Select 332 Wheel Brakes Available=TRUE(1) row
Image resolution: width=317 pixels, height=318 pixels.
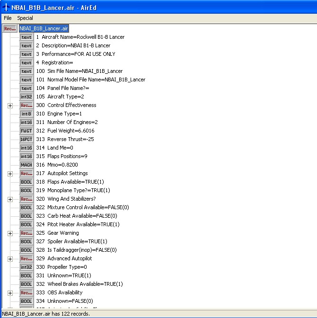coord(79,284)
